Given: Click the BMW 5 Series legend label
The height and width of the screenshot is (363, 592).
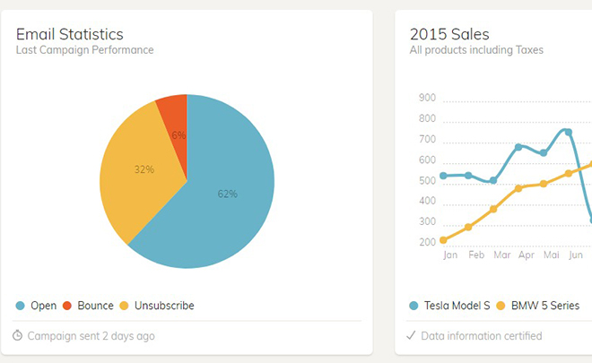Looking at the screenshot, I should pos(545,306).
